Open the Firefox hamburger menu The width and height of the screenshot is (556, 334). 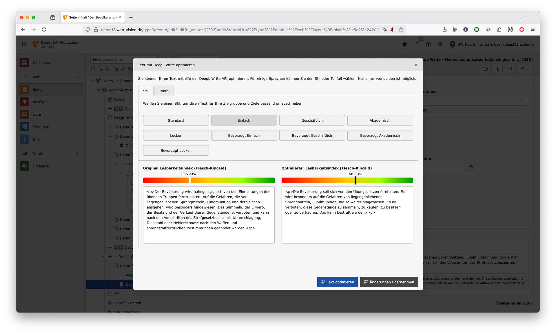click(x=533, y=29)
